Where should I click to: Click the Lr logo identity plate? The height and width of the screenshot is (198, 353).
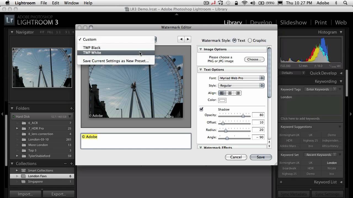10,20
